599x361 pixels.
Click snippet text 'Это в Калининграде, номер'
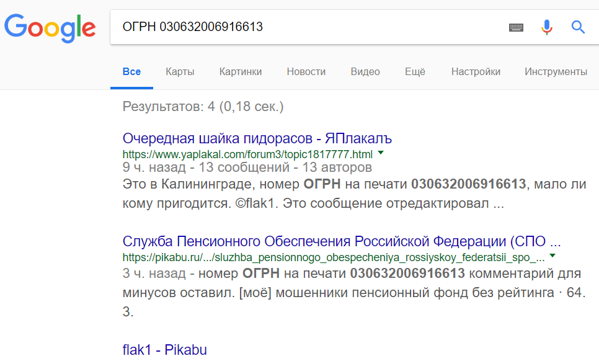pos(211,184)
